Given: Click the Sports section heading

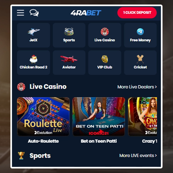Looking at the screenshot, I should [40, 156].
